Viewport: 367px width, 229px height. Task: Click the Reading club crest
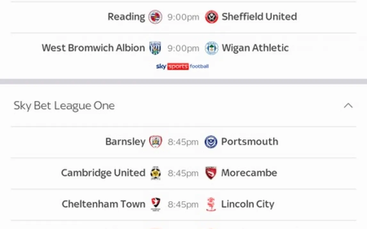pos(155,17)
